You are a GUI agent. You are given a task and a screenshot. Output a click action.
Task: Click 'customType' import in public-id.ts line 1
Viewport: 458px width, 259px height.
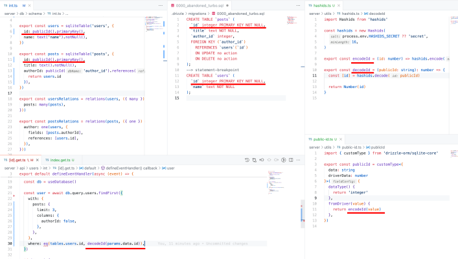tap(354, 153)
